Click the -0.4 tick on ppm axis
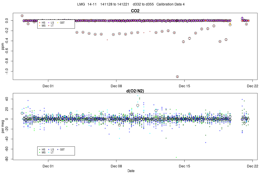 (7, 41)
